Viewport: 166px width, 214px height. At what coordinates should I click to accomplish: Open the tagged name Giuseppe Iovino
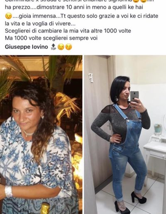click(26, 47)
